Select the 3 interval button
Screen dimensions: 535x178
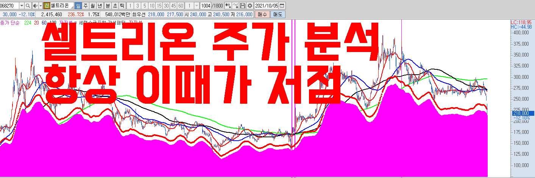pyautogui.click(x=137, y=6)
